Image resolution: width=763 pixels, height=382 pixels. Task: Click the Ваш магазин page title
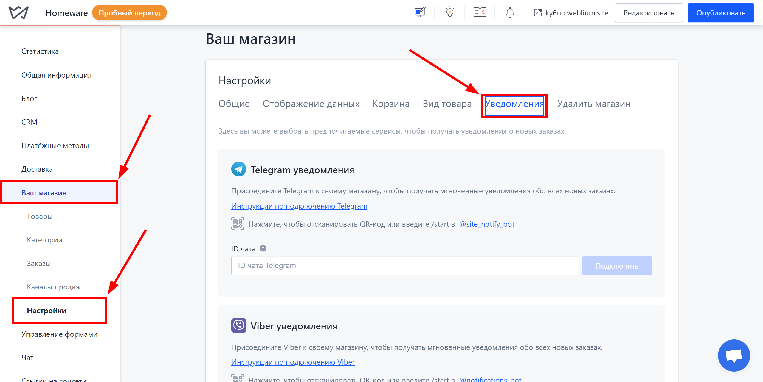click(251, 39)
